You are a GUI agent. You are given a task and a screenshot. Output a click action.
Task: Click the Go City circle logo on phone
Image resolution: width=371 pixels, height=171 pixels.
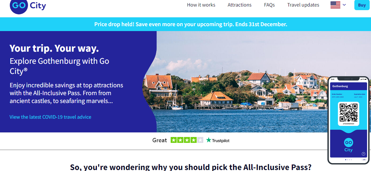(348, 143)
